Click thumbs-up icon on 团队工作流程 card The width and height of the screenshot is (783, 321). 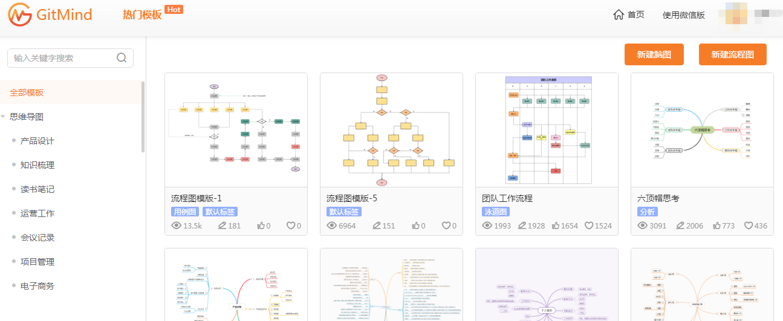555,225
